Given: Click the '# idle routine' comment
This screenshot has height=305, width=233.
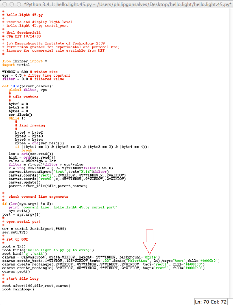Looking at the screenshot, I should 24,97.
